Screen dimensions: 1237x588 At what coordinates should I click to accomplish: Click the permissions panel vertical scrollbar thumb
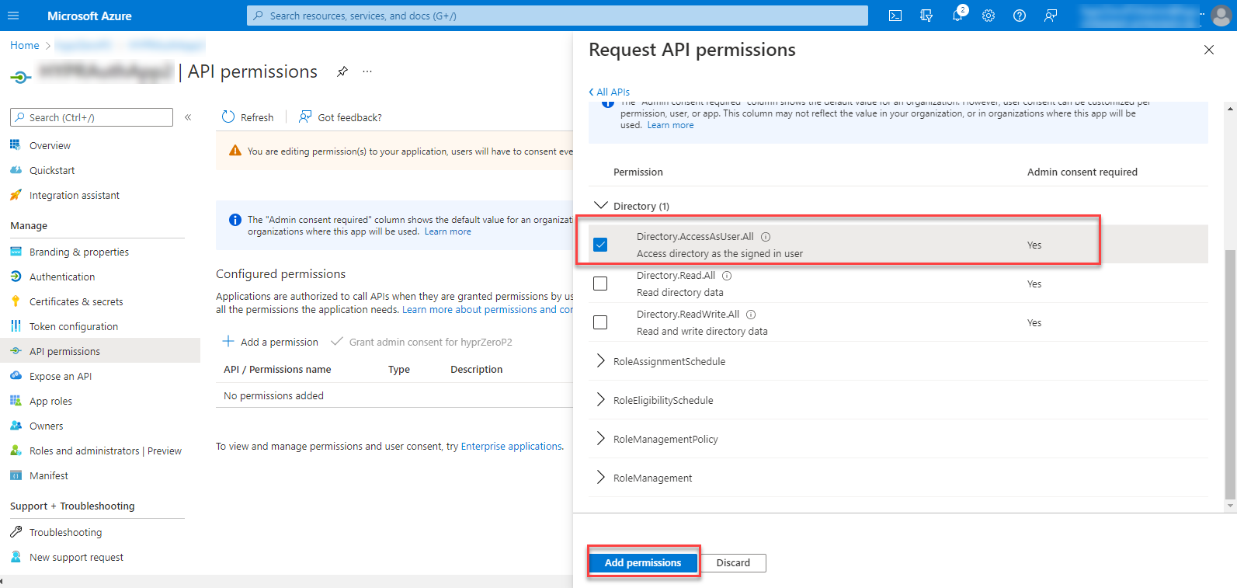pyautogui.click(x=1229, y=375)
